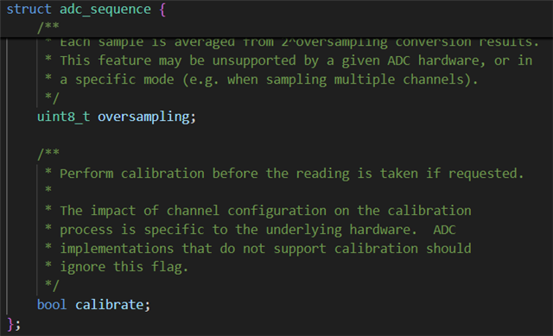The width and height of the screenshot is (553, 336).
Task: Click the 'oversampling' member name
Action: pos(143,117)
